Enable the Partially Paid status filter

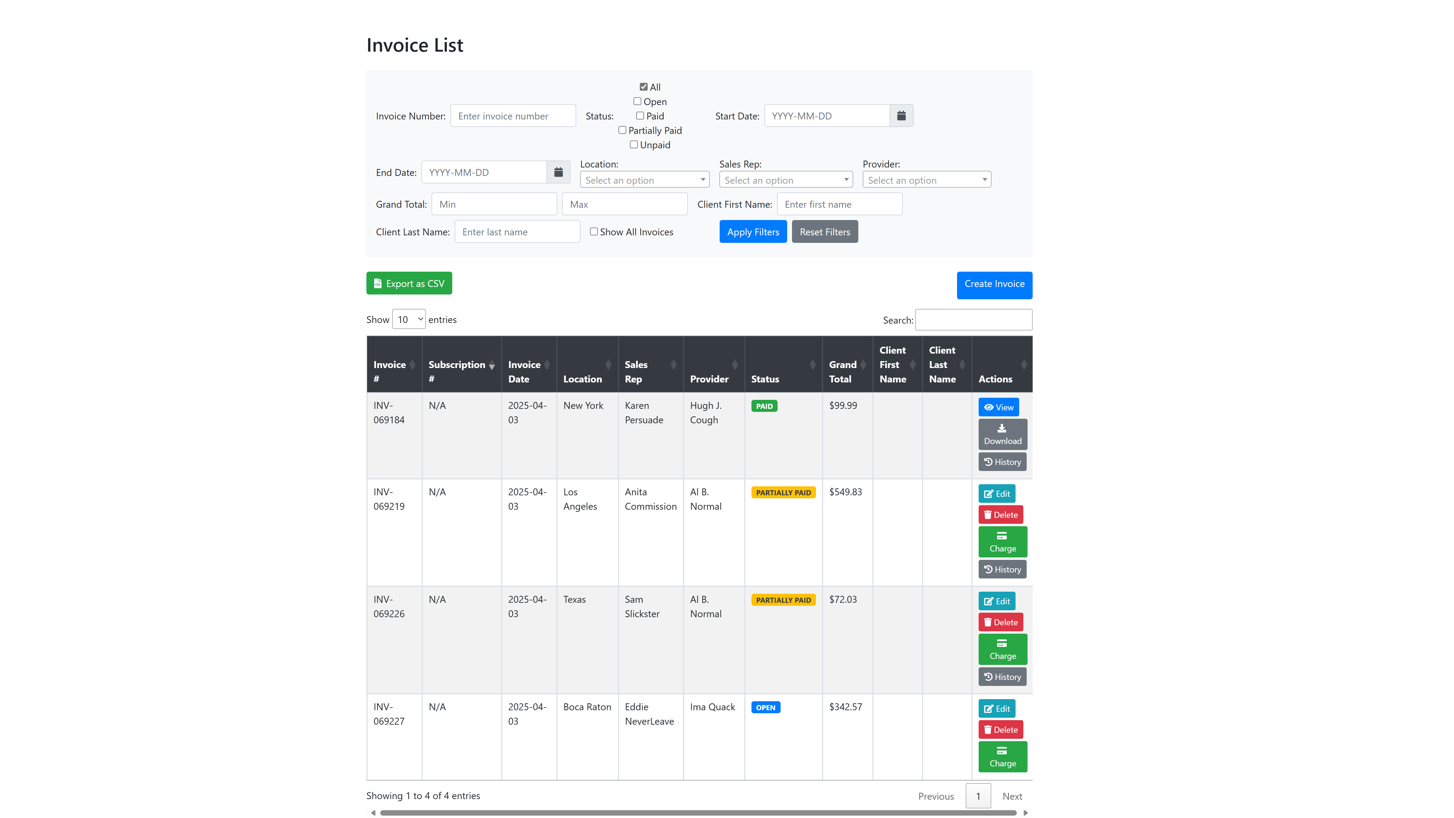(x=622, y=130)
